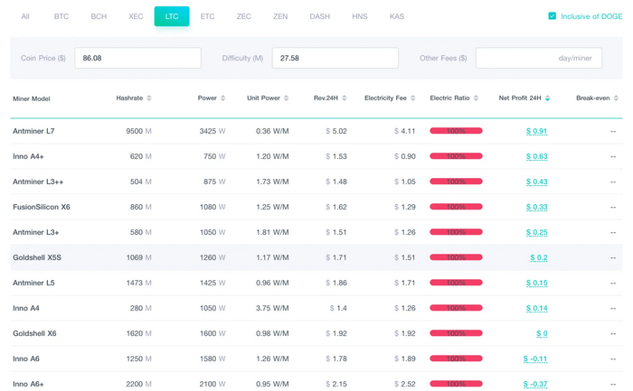Click Antminer L7 electric ratio bar

[456, 131]
